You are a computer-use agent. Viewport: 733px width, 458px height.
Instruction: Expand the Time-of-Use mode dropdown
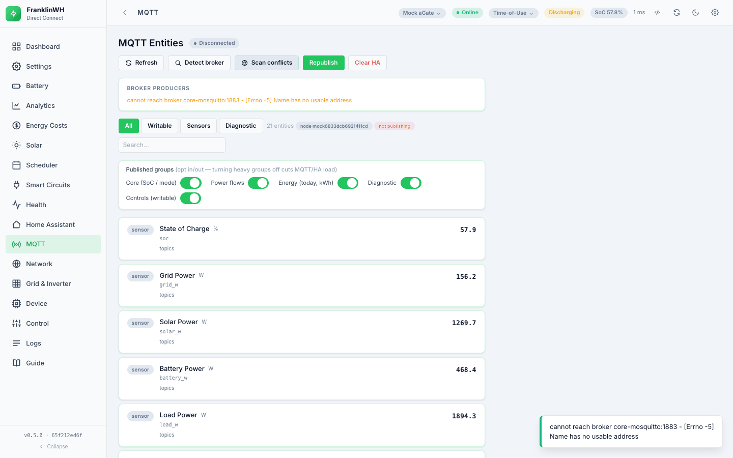[x=514, y=13]
